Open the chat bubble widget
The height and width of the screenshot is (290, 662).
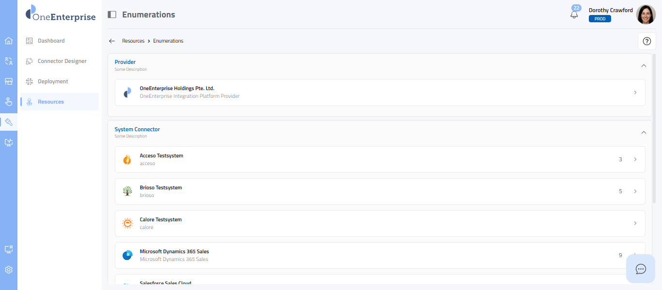[x=641, y=269]
